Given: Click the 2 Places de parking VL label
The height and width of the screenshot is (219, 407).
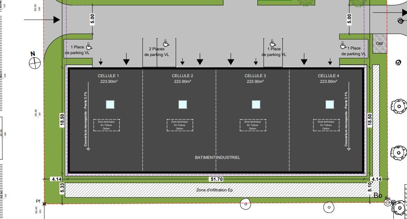Looking at the screenshot, I should tap(157, 52).
